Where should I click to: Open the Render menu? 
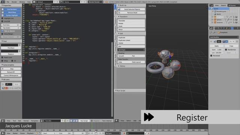[x=14, y=2]
